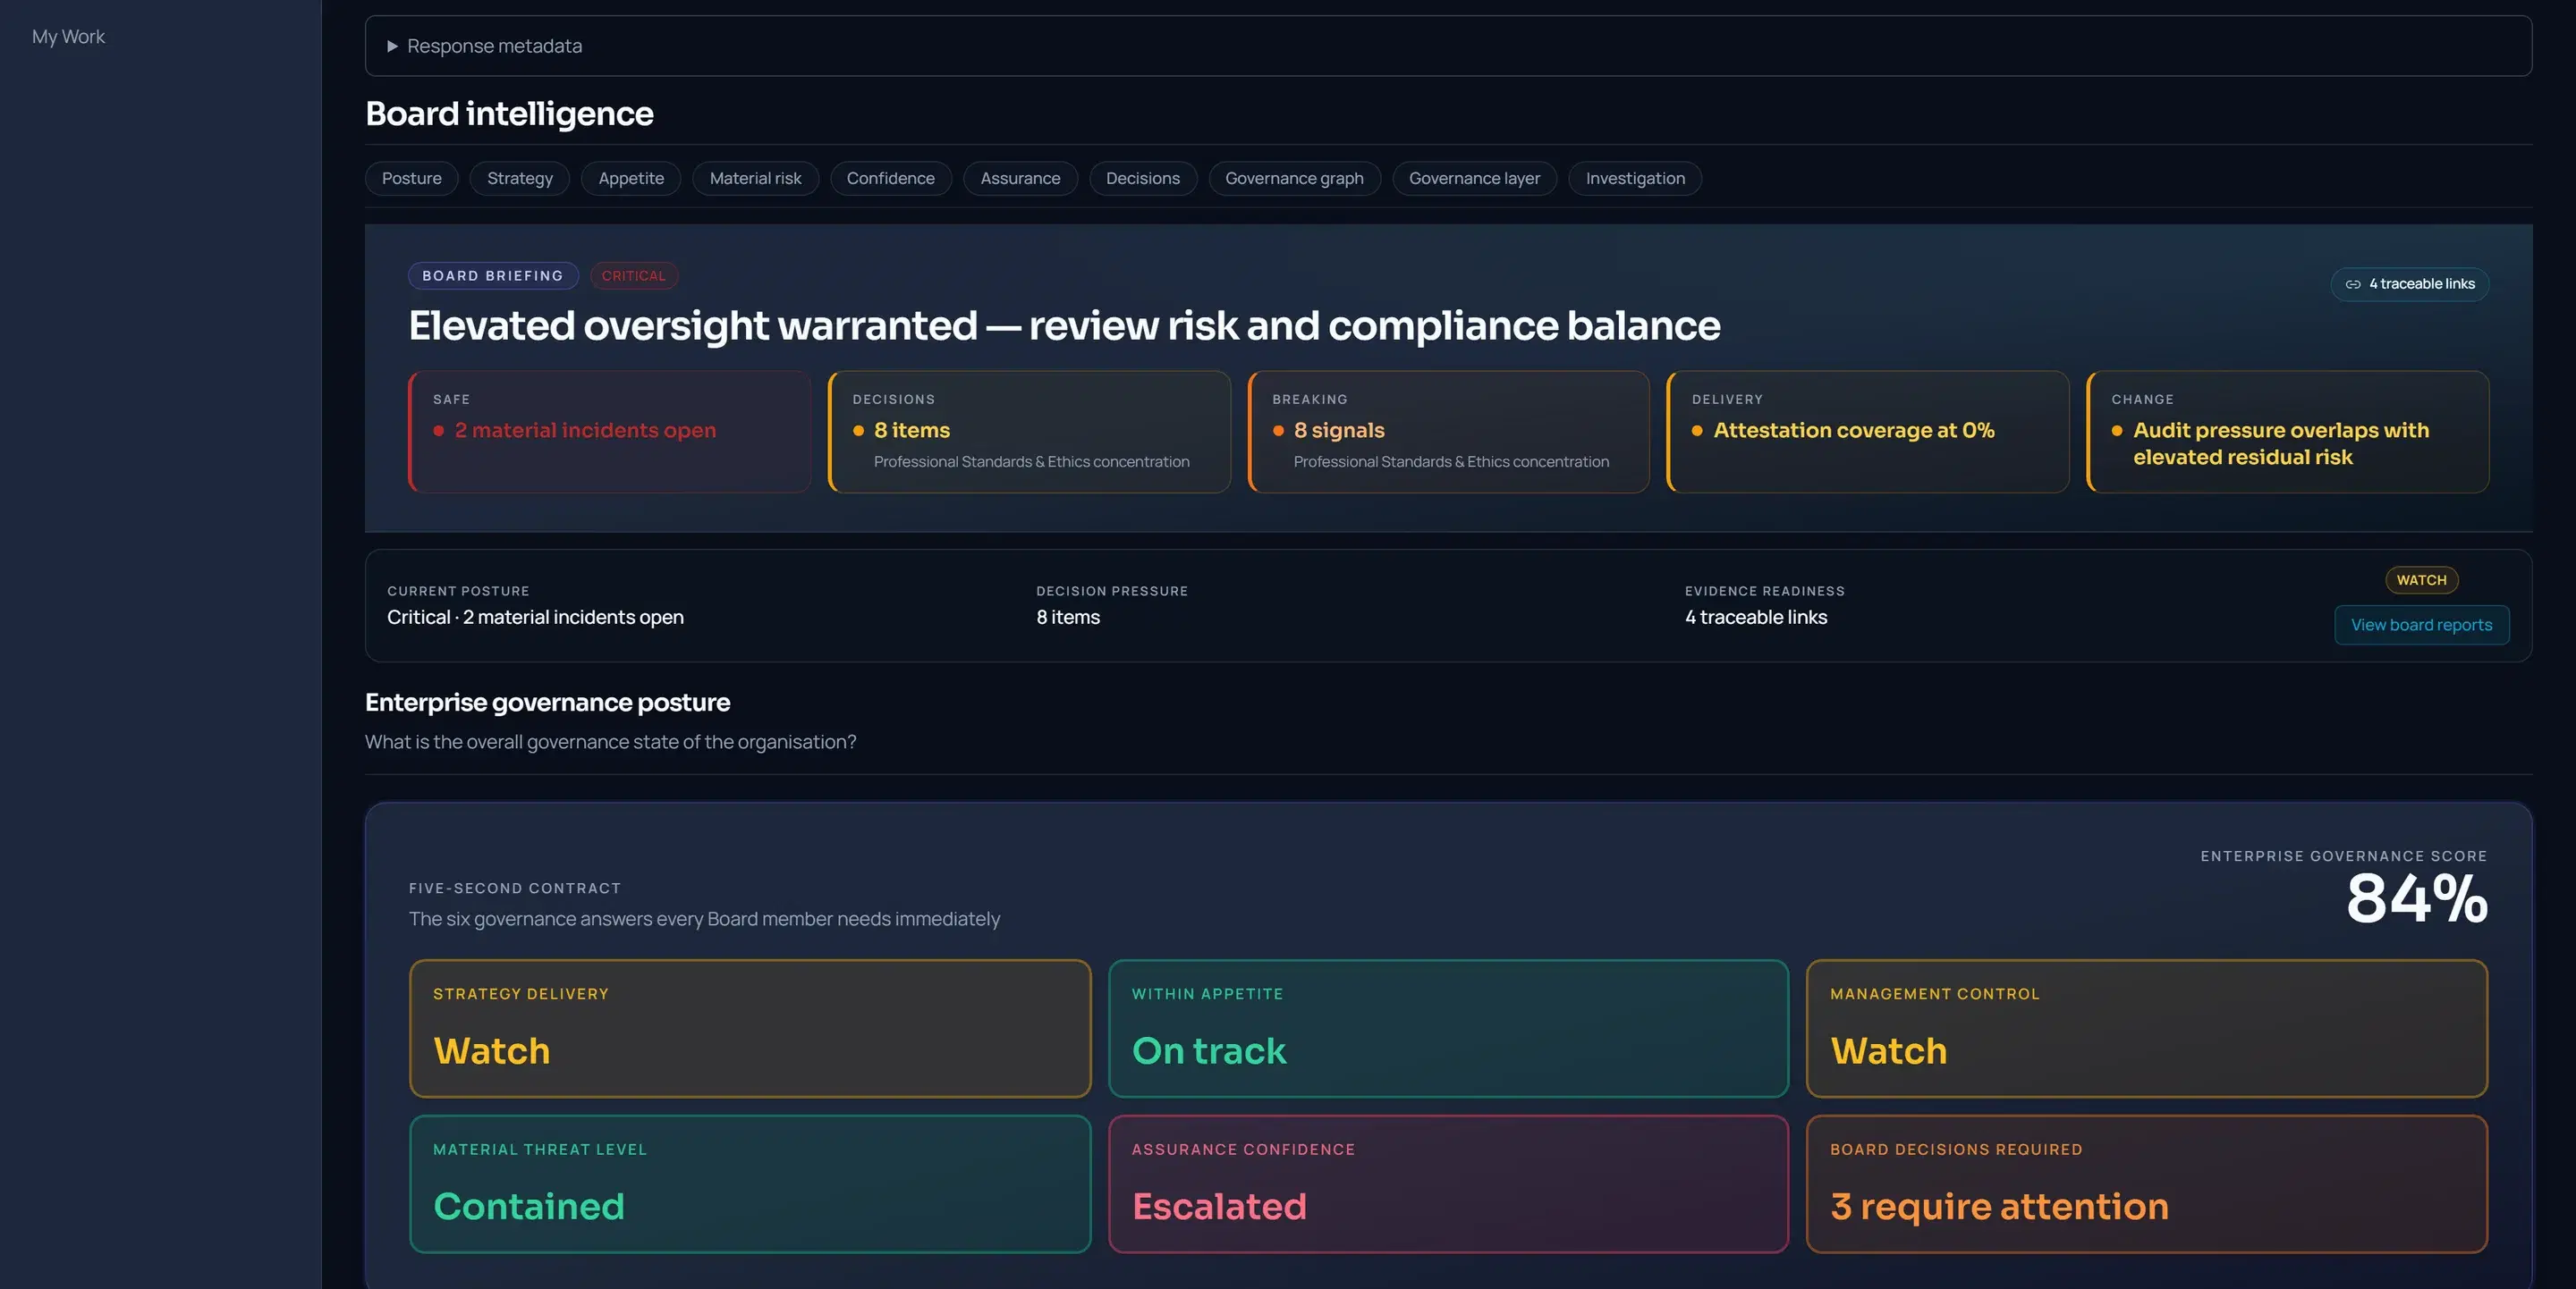Viewport: 2576px width, 1289px height.
Task: Go to Governance layer section
Action: click(x=1474, y=179)
